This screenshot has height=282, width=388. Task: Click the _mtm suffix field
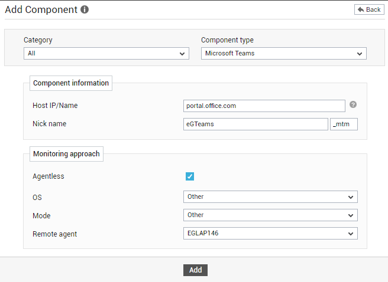point(344,124)
